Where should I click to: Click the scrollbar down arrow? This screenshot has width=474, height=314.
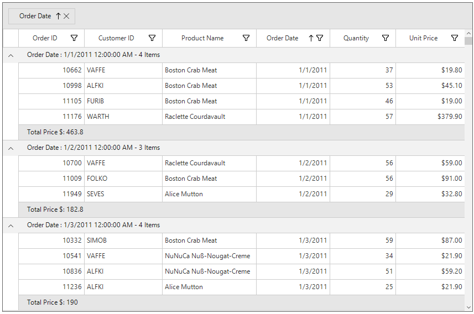468,307
